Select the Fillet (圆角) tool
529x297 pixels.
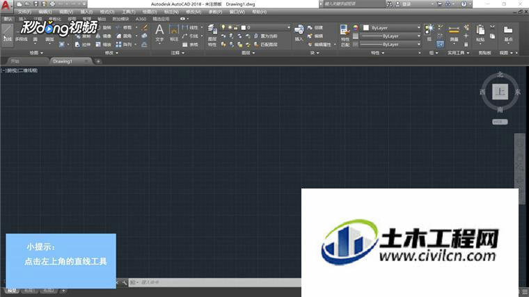pyautogui.click(x=124, y=36)
